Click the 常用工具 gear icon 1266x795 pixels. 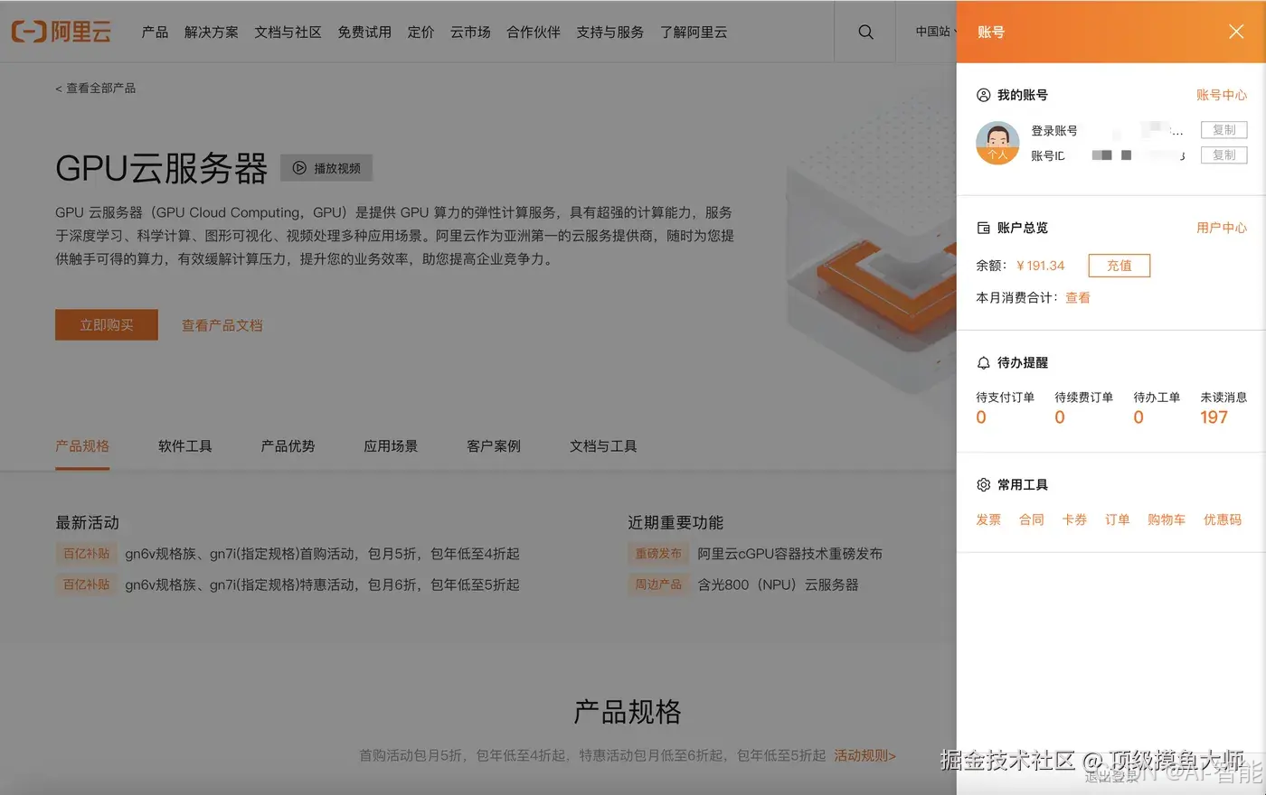coord(984,484)
